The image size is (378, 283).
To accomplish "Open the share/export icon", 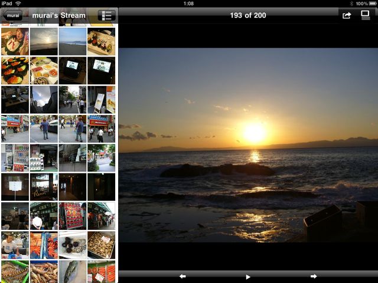I will pyautogui.click(x=347, y=15).
